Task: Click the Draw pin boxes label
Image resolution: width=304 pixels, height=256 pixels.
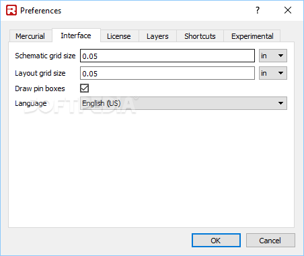Action: click(x=40, y=88)
